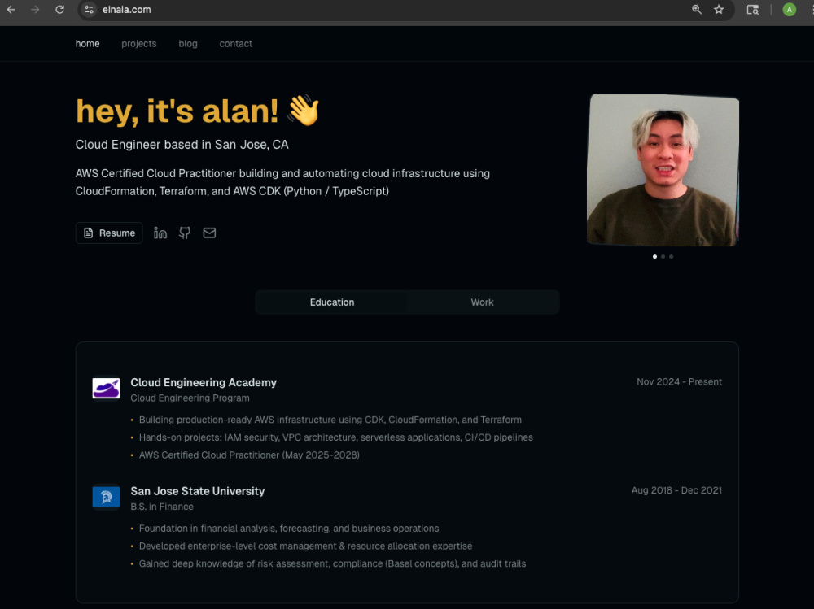The width and height of the screenshot is (814, 609).
Task: Click 'Cloud Engineering Program' subtitle
Action: 190,398
